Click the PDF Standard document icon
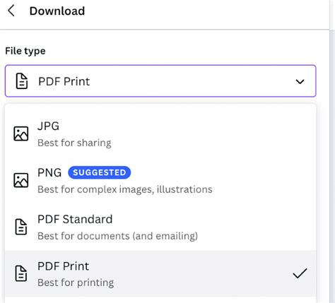335x303 pixels. 21,227
